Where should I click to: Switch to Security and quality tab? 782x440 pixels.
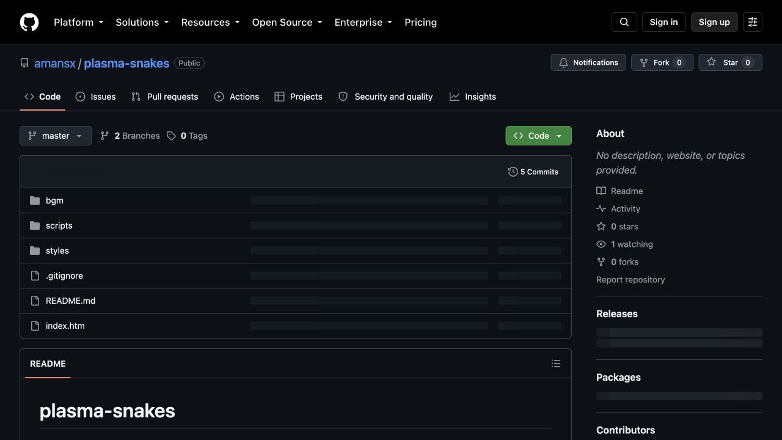click(386, 97)
